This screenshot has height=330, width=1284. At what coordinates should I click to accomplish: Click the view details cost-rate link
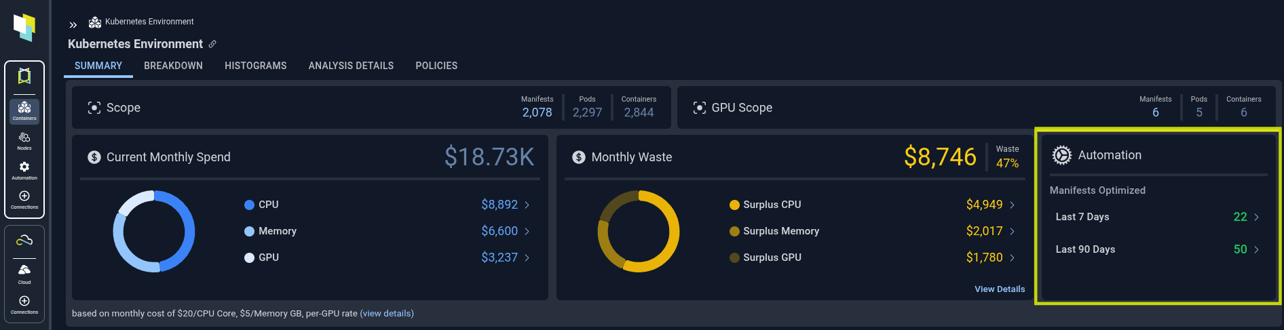coord(387,313)
